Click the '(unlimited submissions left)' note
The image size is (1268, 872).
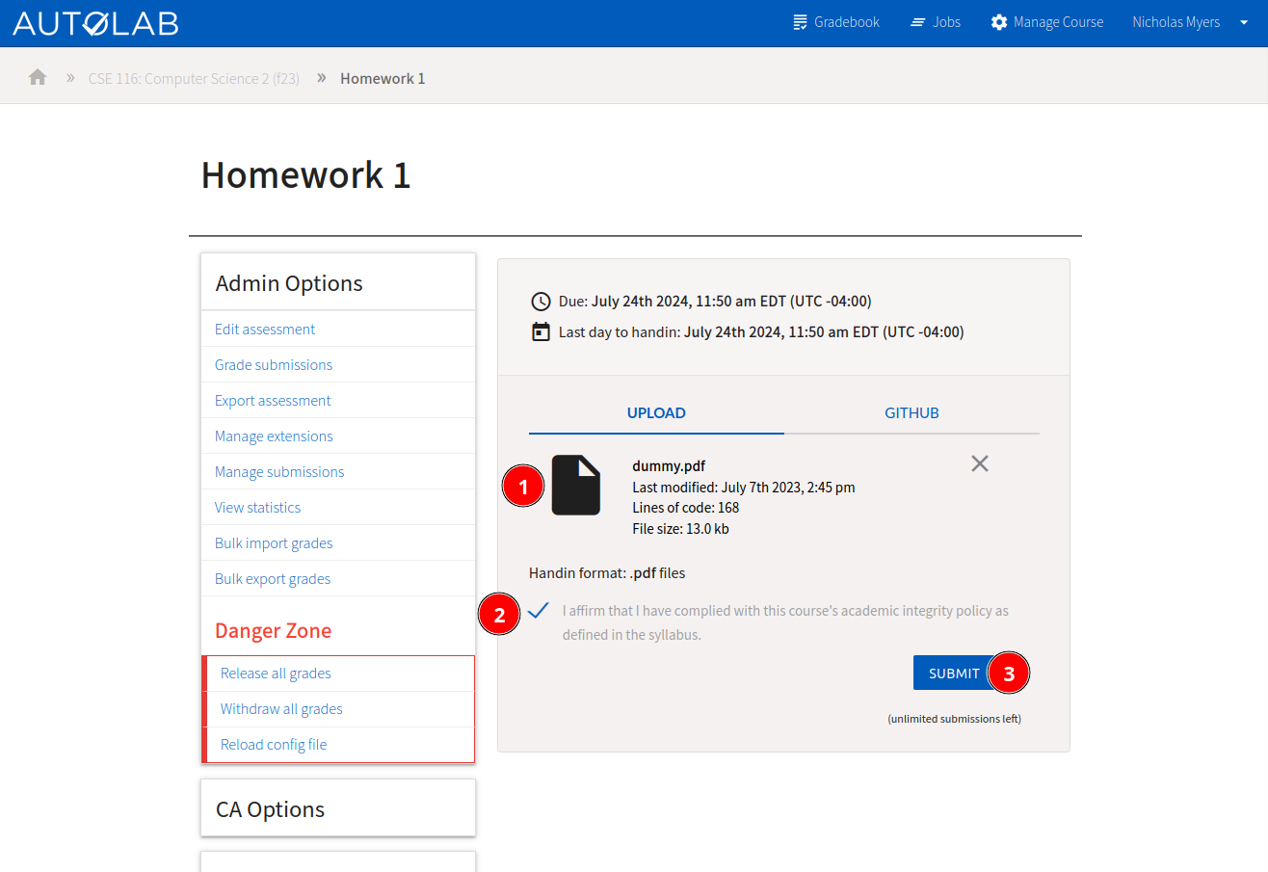(954, 719)
